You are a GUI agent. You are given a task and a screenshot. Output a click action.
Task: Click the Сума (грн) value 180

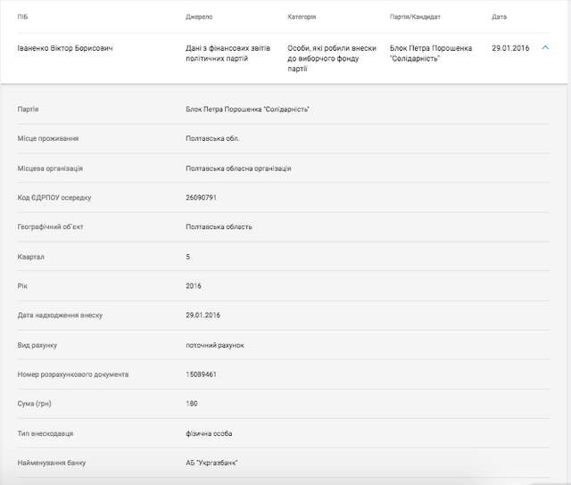pyautogui.click(x=192, y=404)
